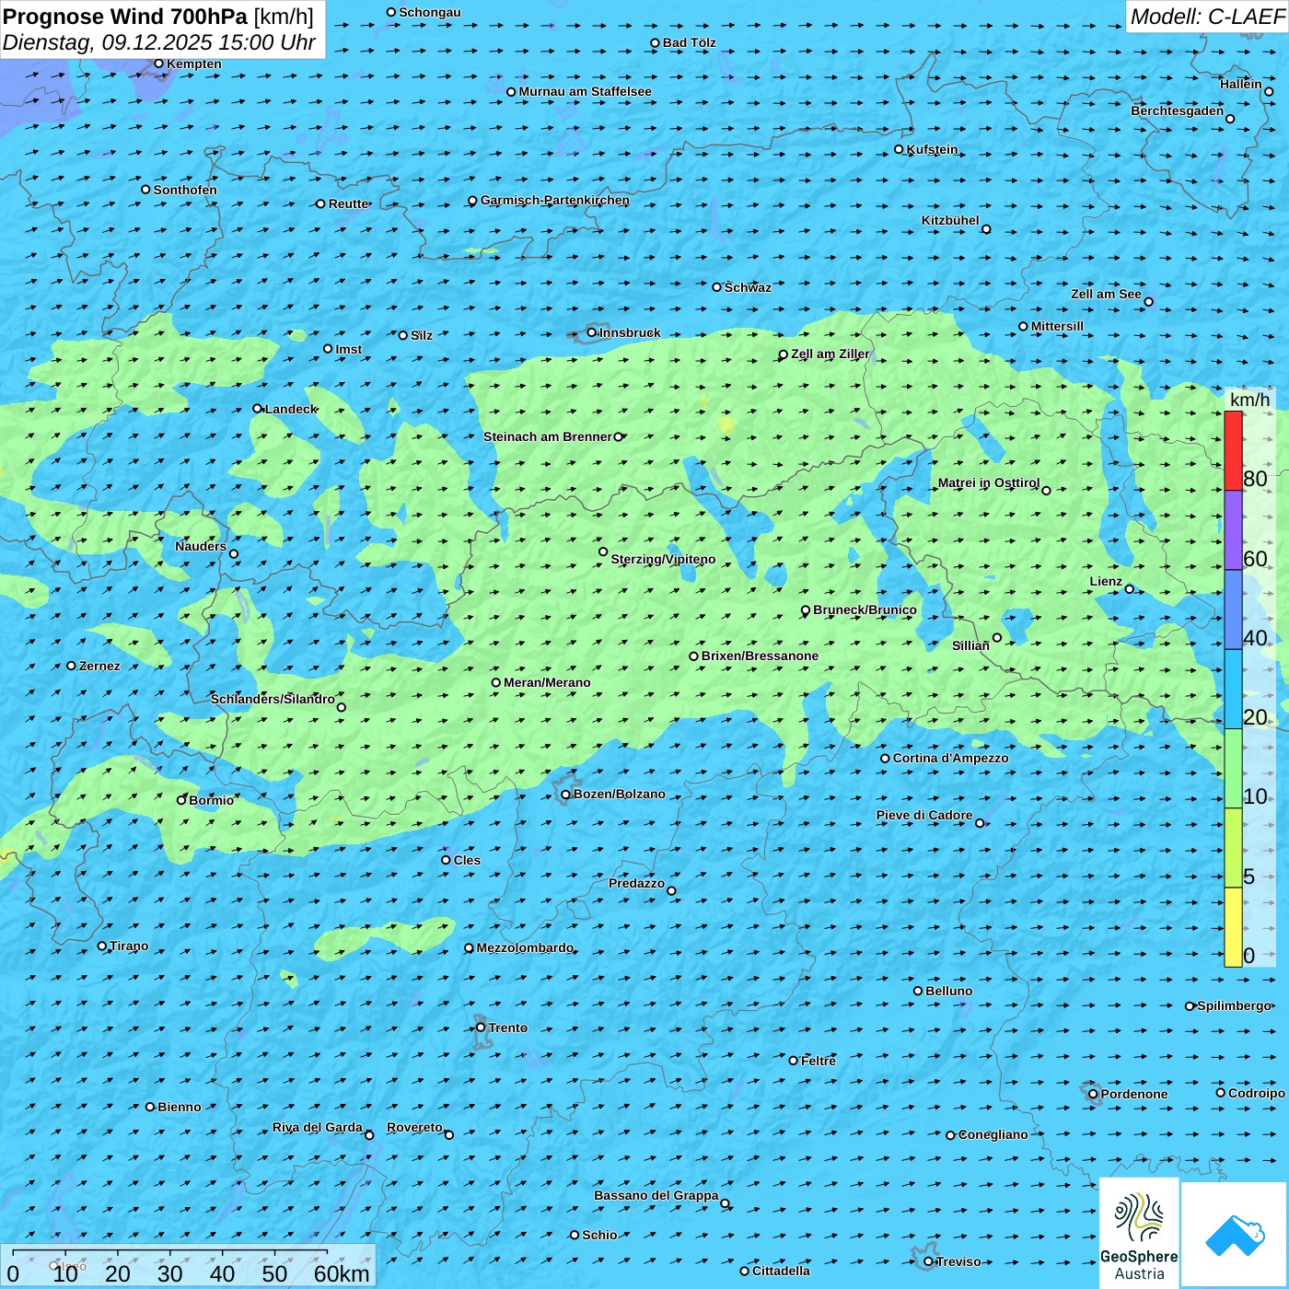Click the "Riva del Garda" label
Image resolution: width=1289 pixels, height=1289 pixels.
pyautogui.click(x=318, y=1127)
